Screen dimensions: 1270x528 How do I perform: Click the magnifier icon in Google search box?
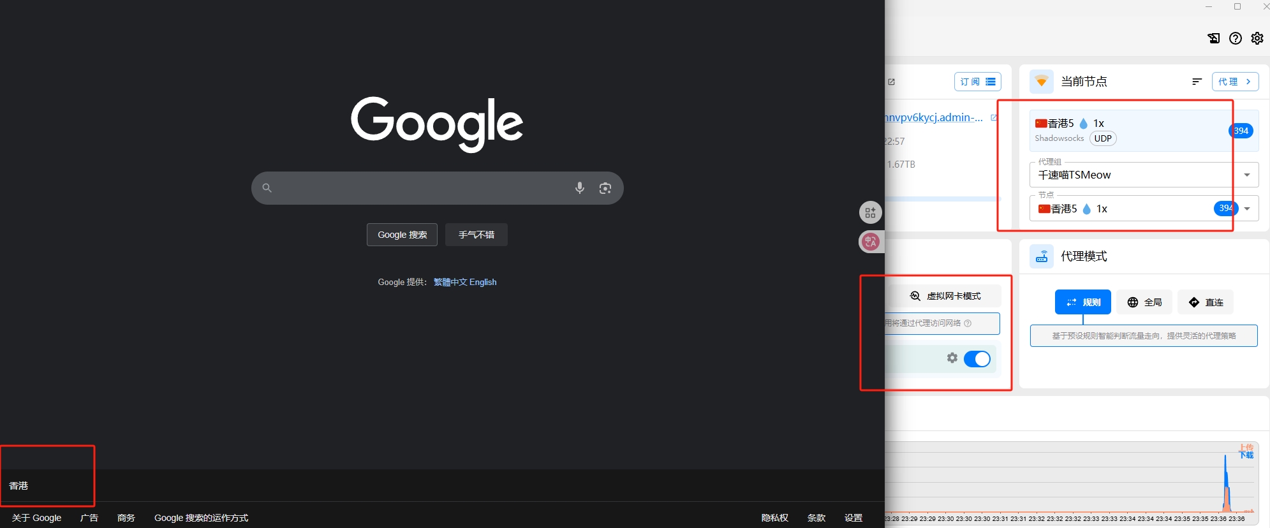267,188
